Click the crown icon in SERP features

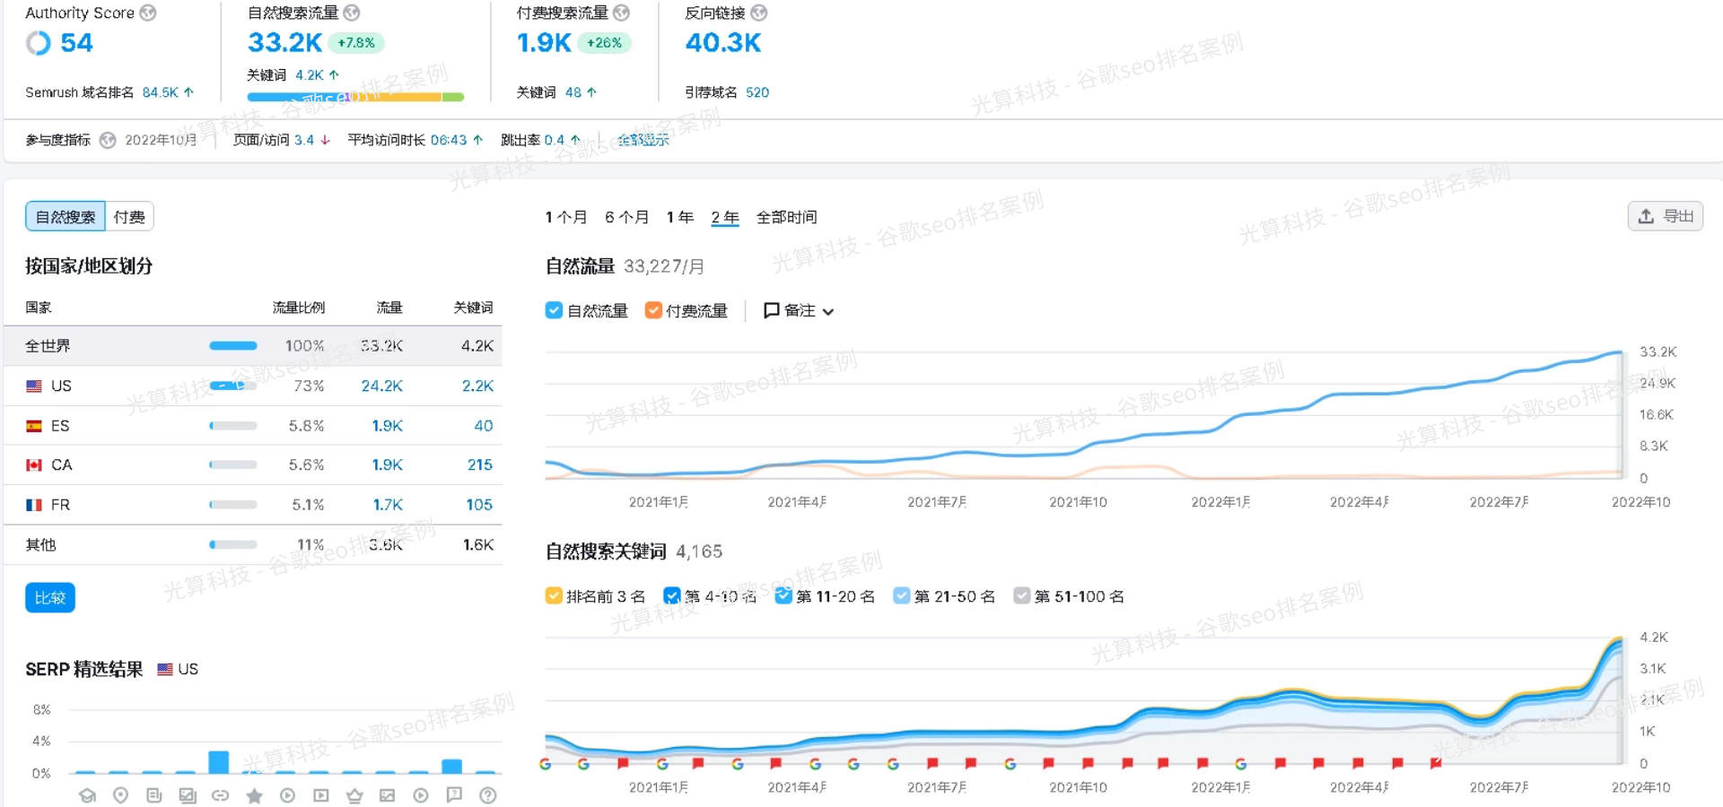(354, 795)
